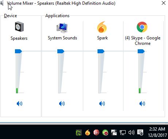The width and height of the screenshot is (168, 139).
Task: Click the green tray icon with red X
Action: click(105, 132)
